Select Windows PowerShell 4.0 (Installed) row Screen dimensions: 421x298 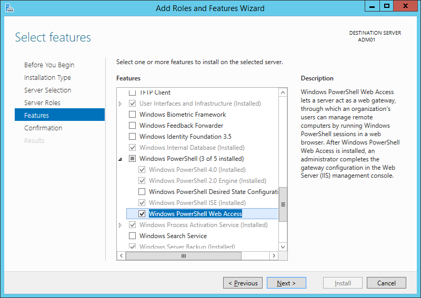(x=197, y=170)
